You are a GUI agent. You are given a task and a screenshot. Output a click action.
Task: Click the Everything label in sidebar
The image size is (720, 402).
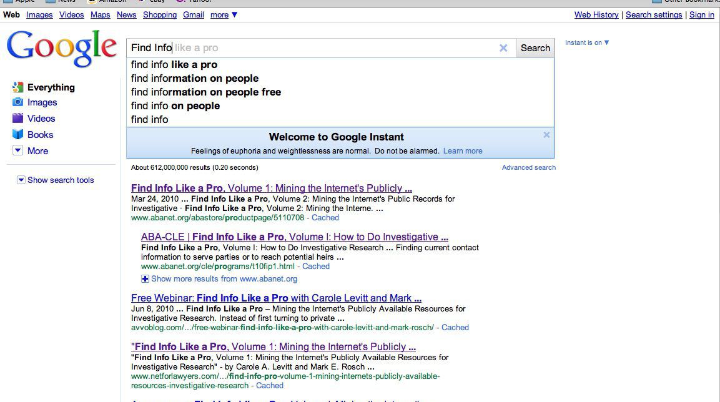coord(51,87)
